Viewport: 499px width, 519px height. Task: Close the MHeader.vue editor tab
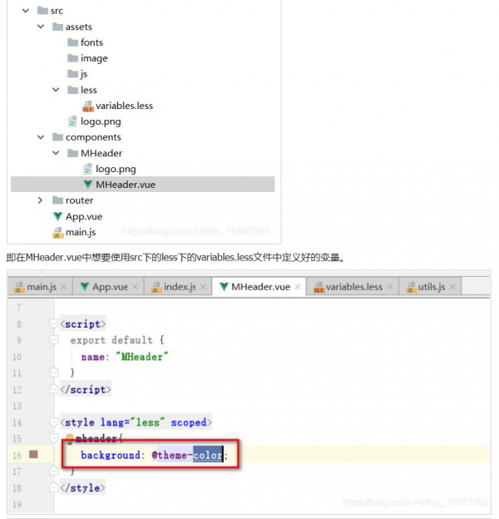(x=297, y=288)
